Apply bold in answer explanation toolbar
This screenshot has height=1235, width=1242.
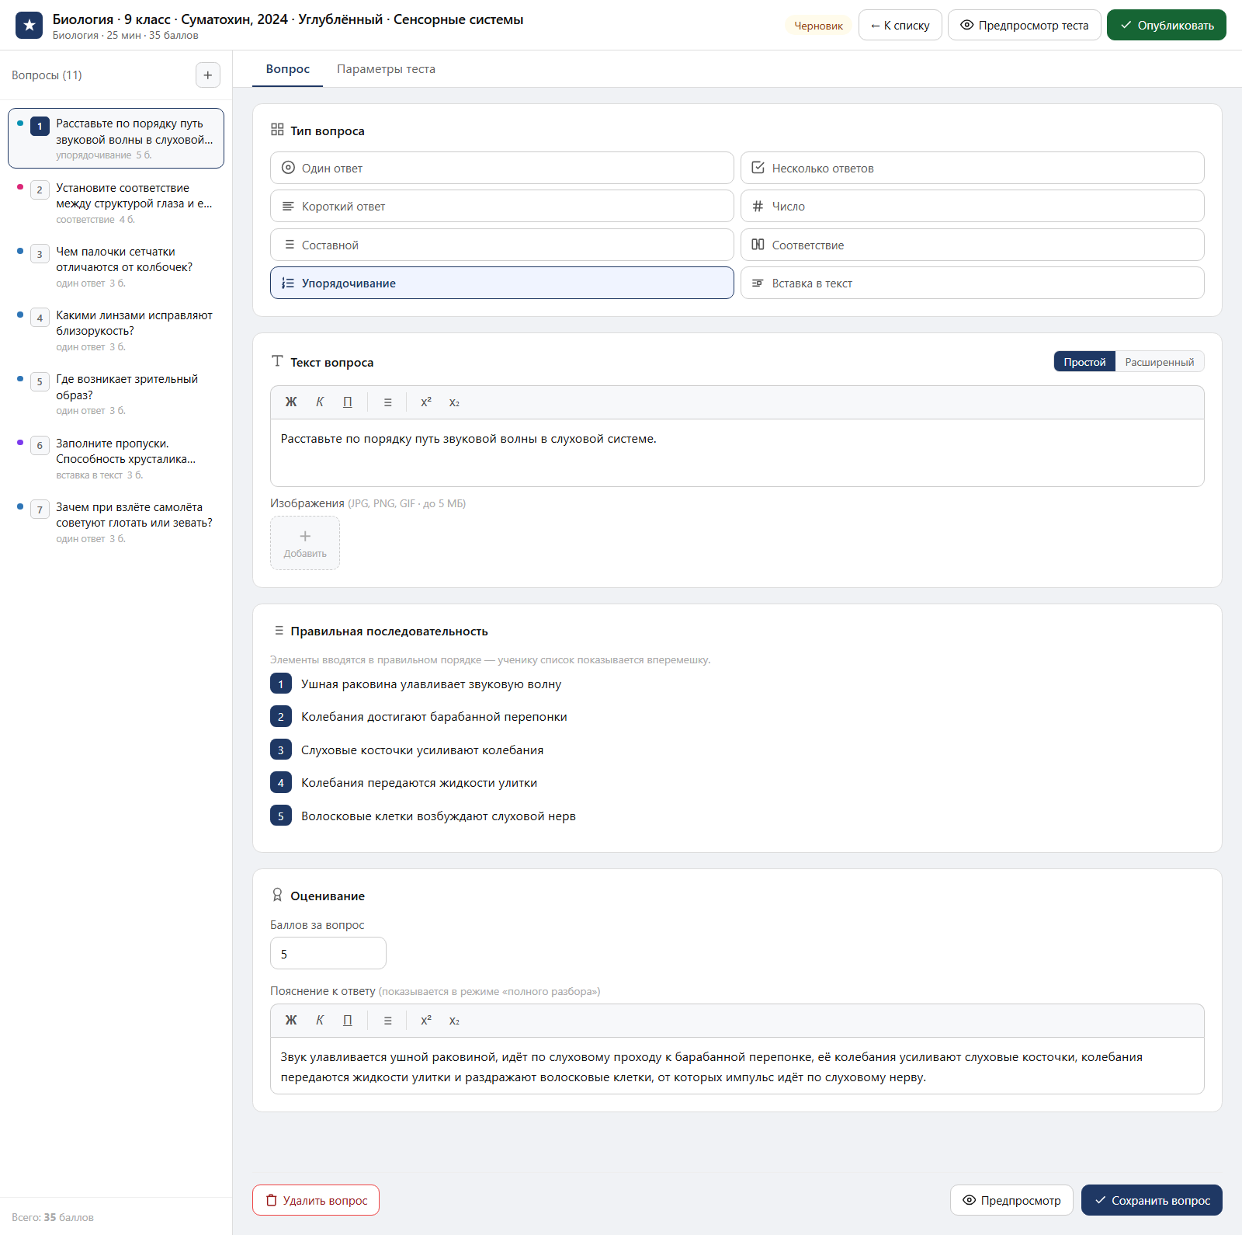coord(291,1021)
